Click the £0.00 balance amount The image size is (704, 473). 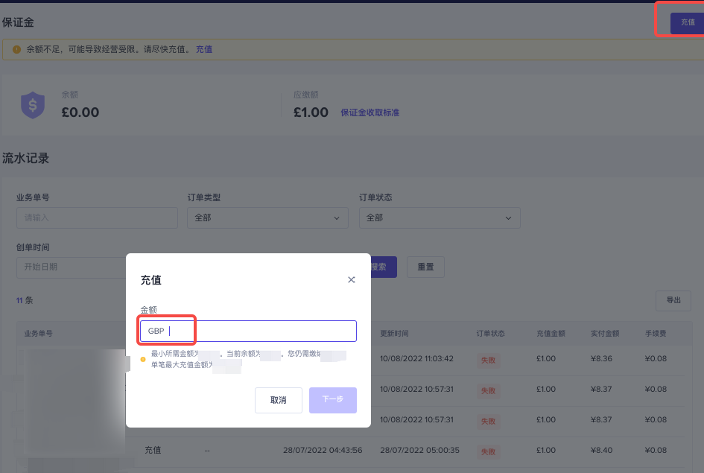80,112
